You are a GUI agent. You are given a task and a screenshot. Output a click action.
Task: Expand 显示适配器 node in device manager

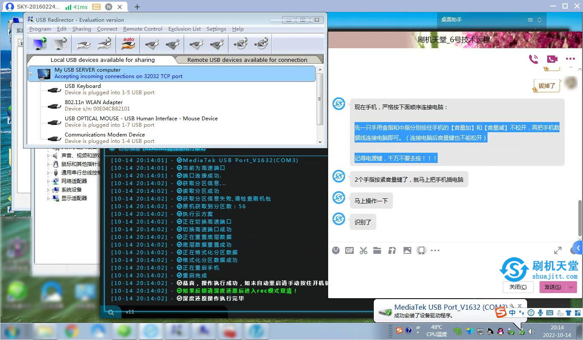click(x=48, y=198)
